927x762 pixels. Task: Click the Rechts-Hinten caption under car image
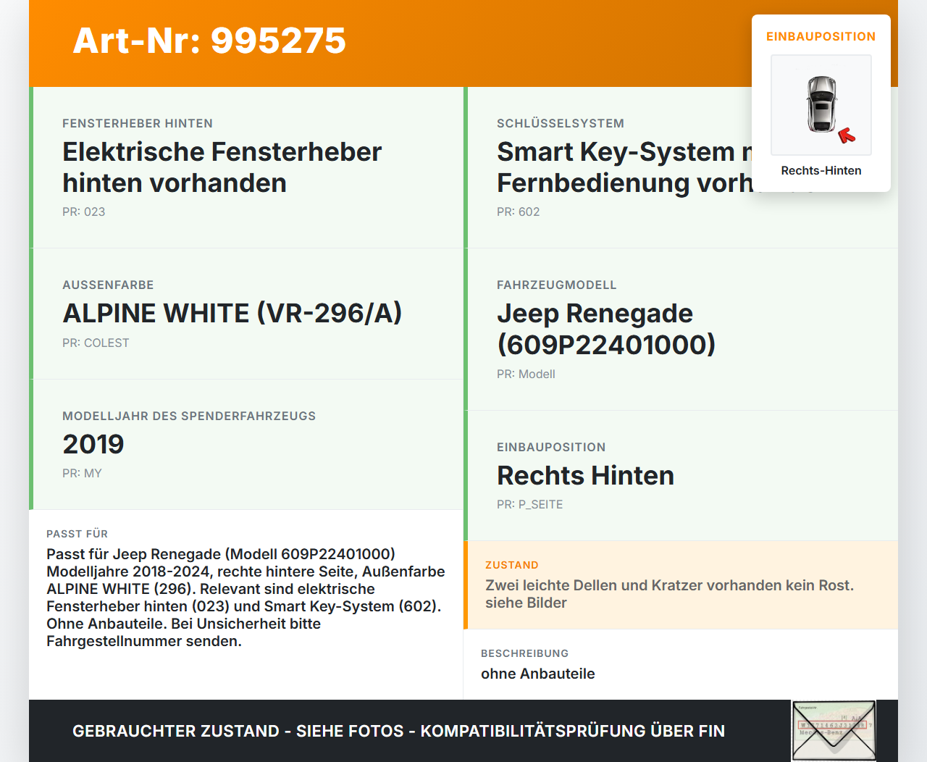[x=821, y=171]
